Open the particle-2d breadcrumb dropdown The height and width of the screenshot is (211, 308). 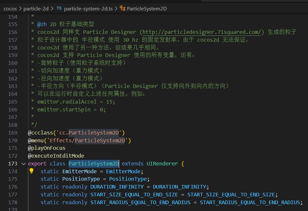coord(36,8)
